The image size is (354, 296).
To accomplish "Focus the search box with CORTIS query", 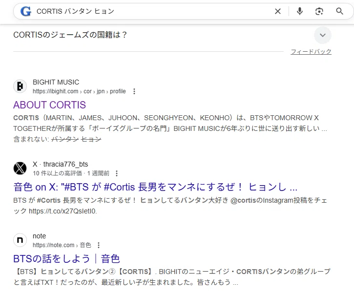I will coord(153,11).
